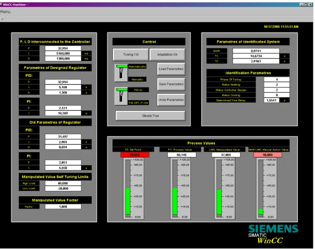This screenshot has width=315, height=249.
Task: Maximize the WinCC-Runtime window
Action: (306, 4)
